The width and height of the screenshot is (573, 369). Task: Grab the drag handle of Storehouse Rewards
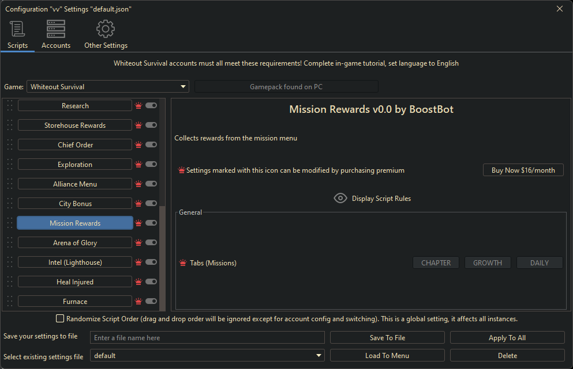pos(10,125)
